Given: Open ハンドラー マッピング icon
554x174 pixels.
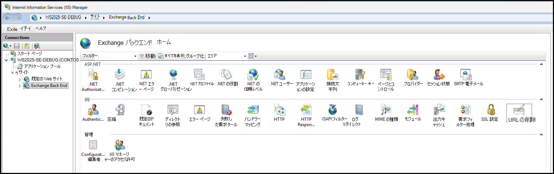Looking at the screenshot, I should tap(253, 110).
